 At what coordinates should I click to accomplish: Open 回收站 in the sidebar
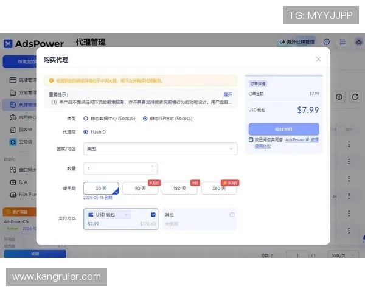point(21,130)
